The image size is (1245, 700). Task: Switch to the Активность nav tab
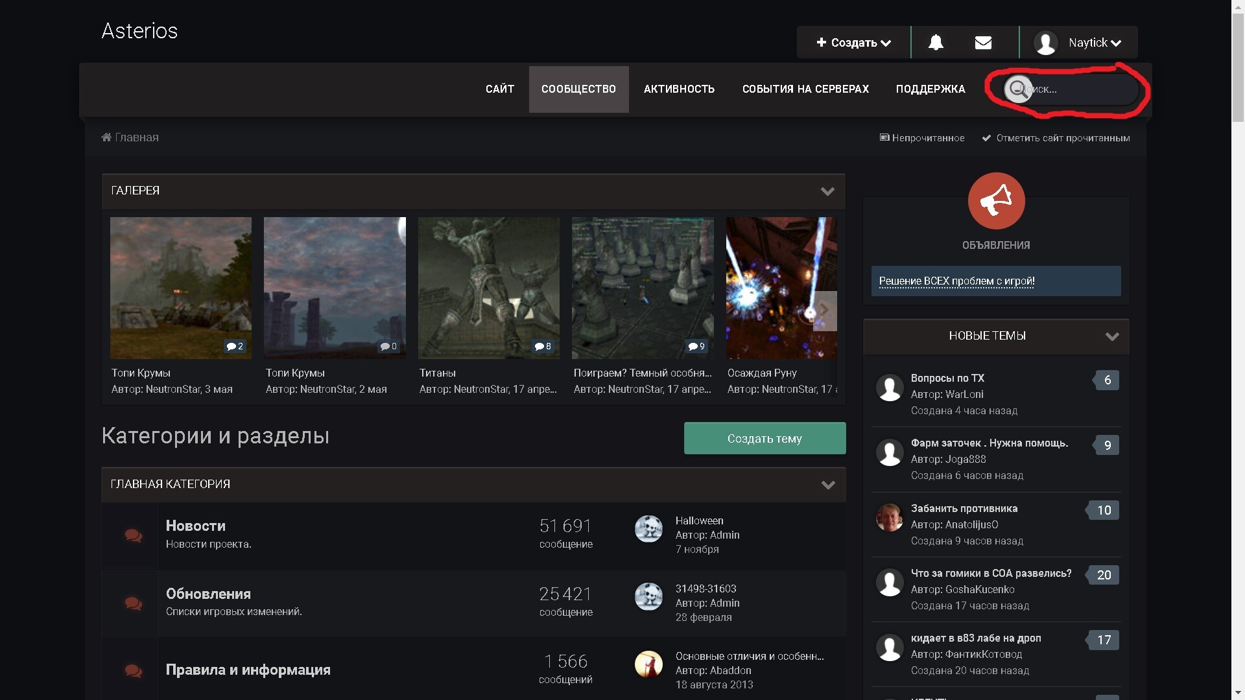679,89
